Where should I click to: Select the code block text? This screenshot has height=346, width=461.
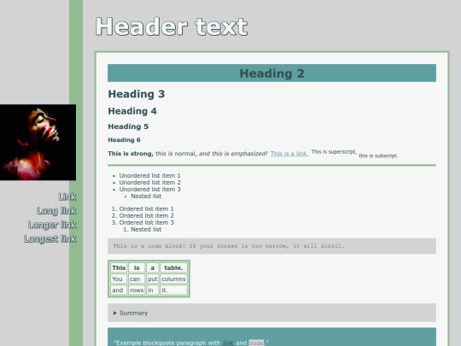[229, 246]
